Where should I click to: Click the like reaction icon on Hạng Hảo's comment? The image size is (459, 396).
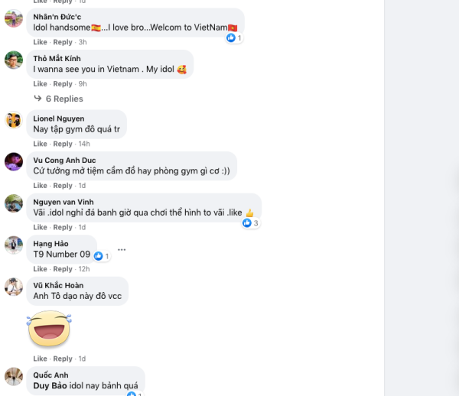tap(99, 256)
